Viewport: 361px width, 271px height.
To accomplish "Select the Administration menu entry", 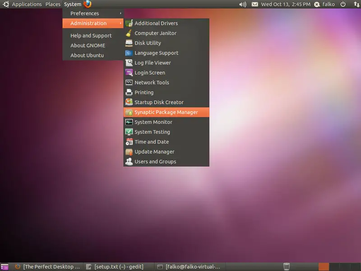I will [93, 23].
